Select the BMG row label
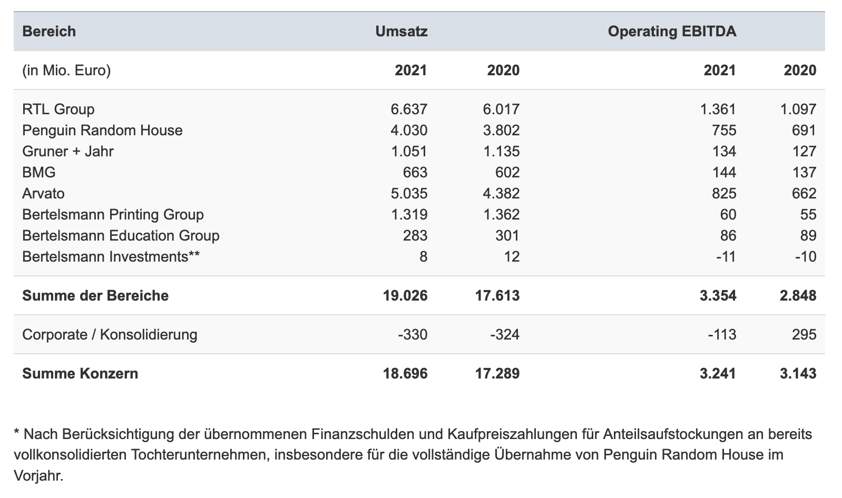 (x=39, y=173)
